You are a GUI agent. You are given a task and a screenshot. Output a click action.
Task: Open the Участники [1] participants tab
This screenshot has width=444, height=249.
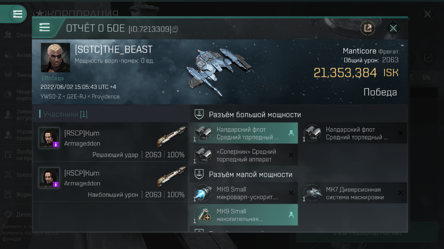(65, 114)
